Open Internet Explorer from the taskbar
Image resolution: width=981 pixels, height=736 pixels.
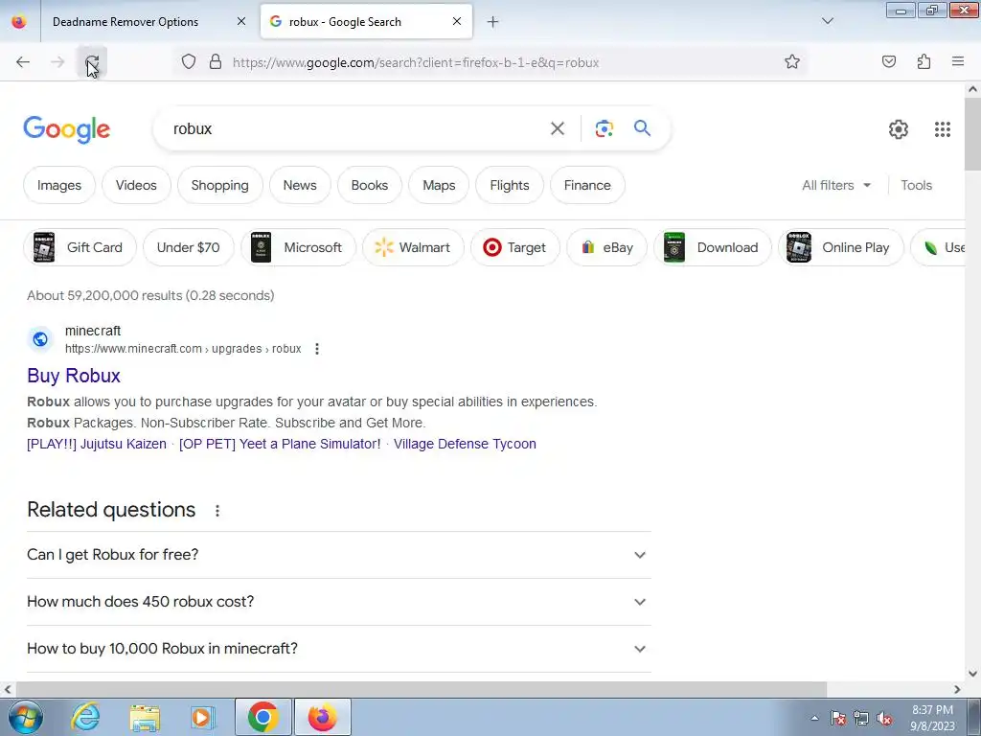point(85,717)
